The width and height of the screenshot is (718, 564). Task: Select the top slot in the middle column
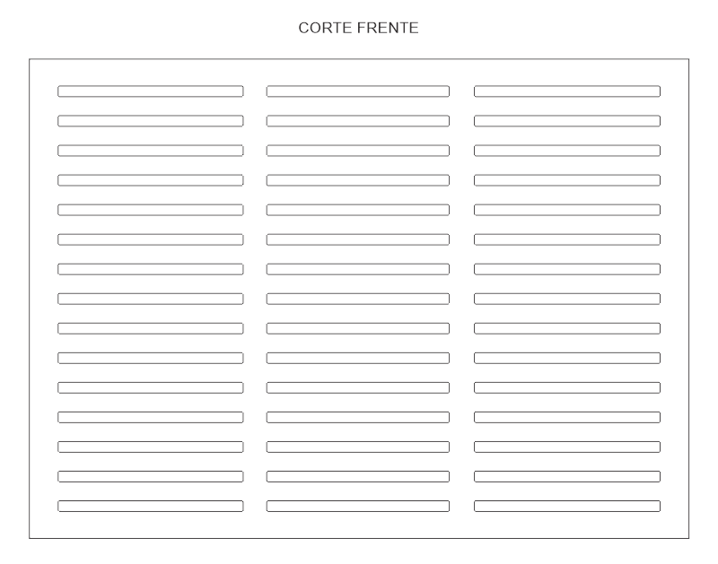(358, 91)
